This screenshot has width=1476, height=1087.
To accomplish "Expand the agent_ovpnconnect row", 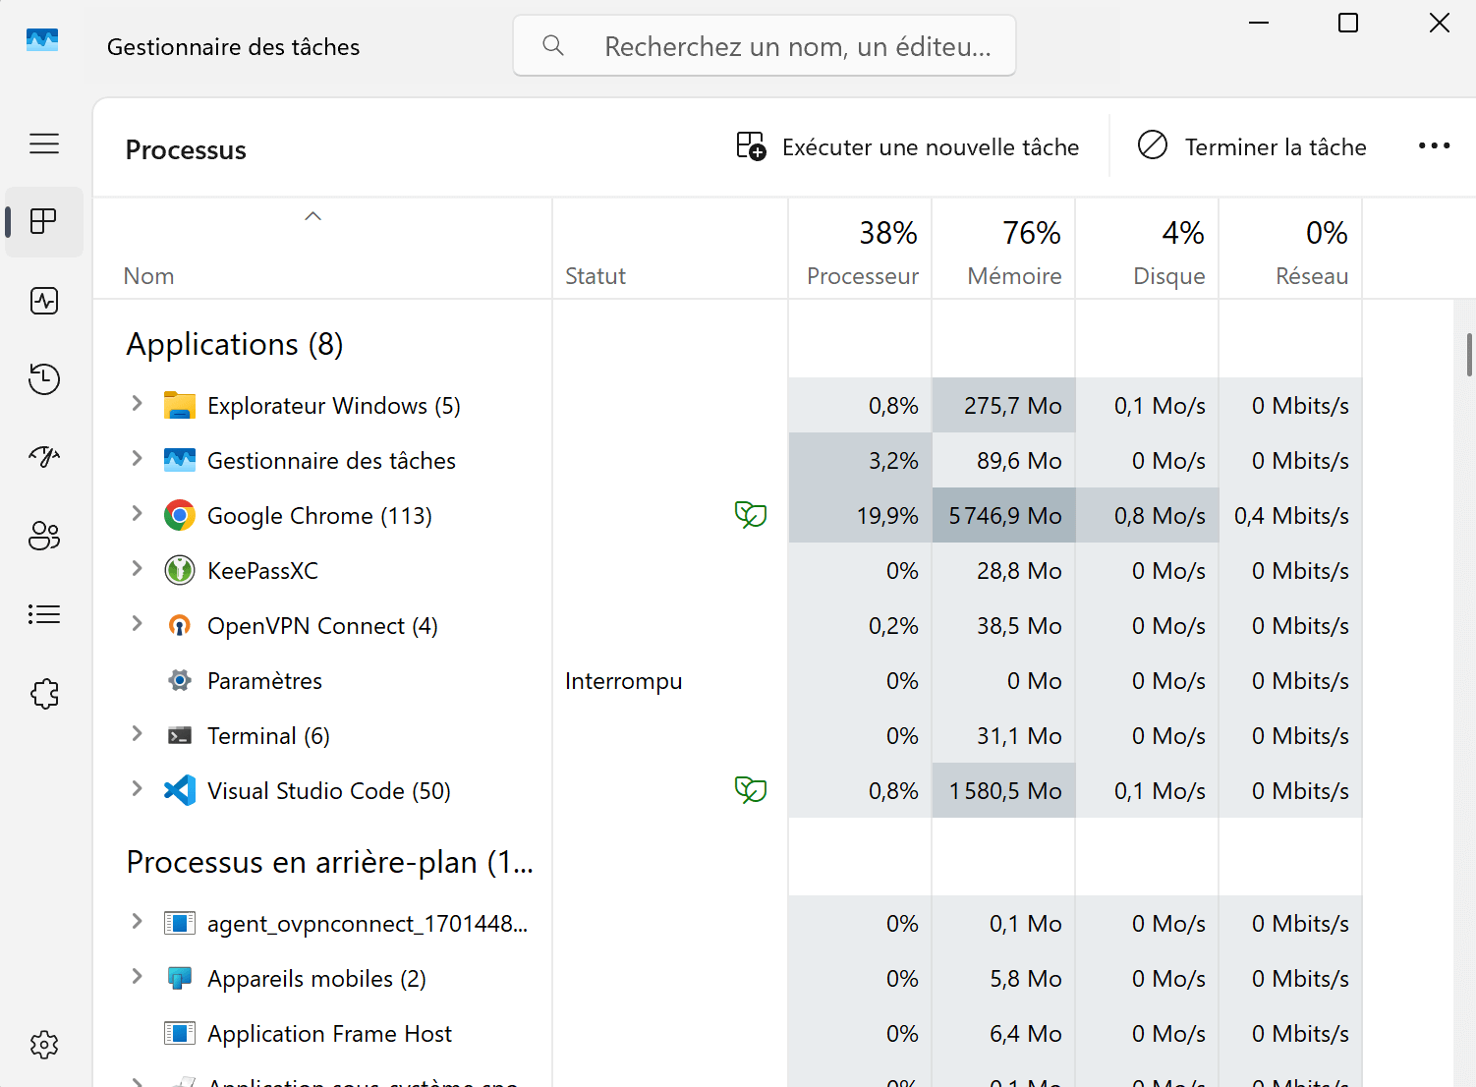I will coord(138,922).
